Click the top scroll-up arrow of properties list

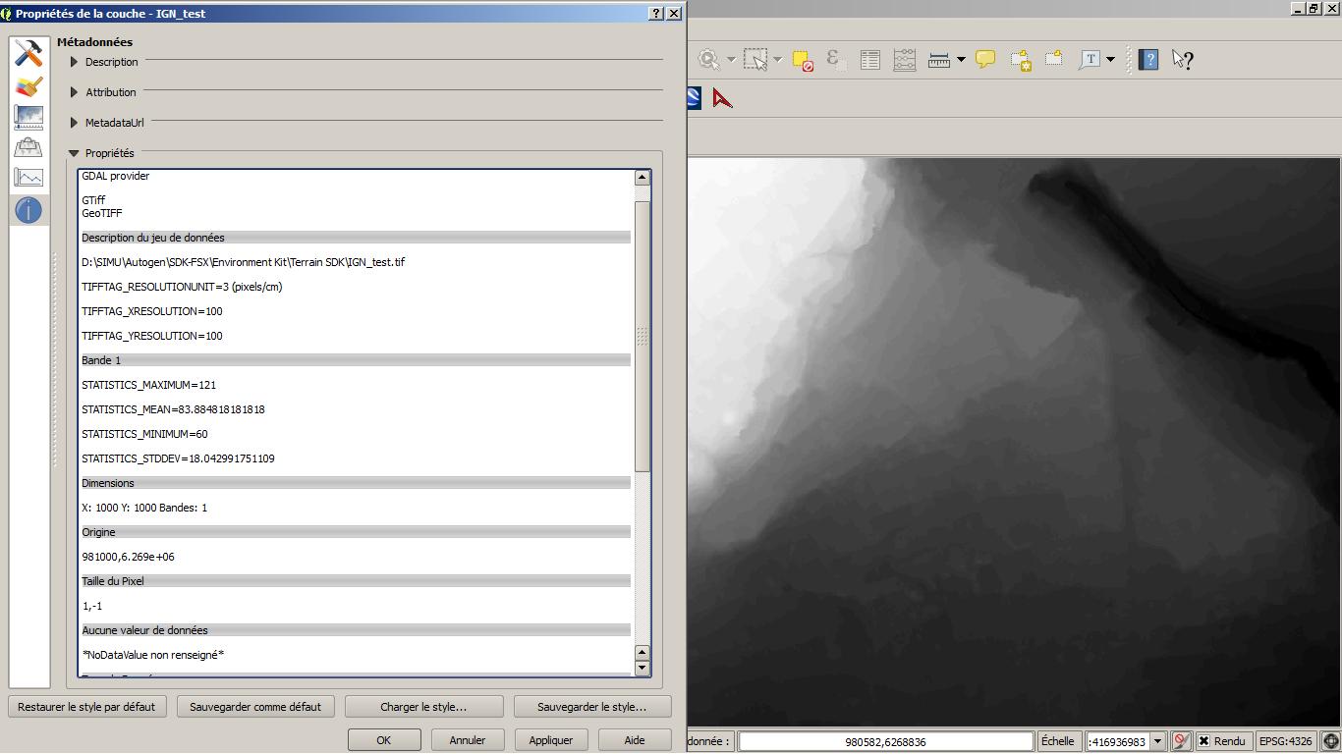[x=643, y=178]
